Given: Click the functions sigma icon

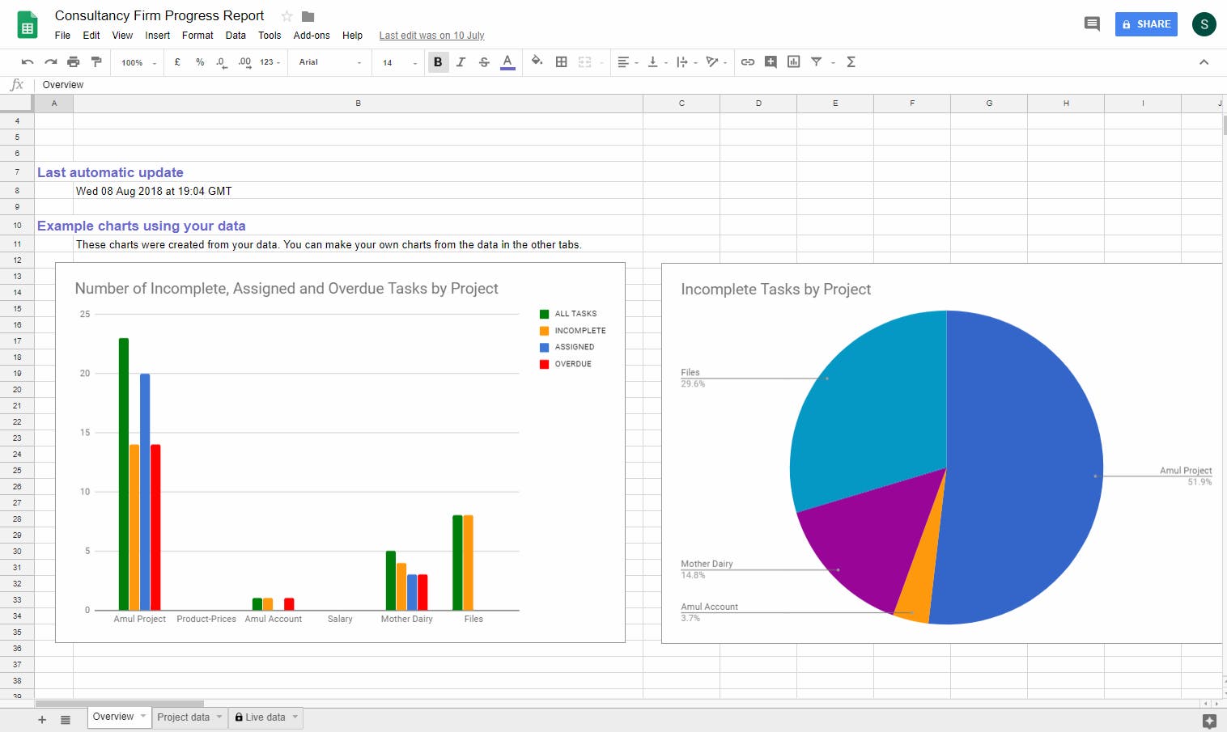Looking at the screenshot, I should pos(851,62).
